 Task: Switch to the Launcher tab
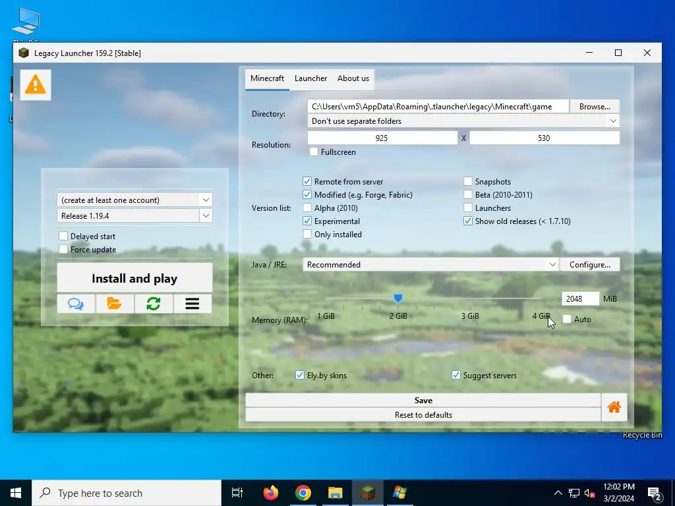[x=311, y=79]
